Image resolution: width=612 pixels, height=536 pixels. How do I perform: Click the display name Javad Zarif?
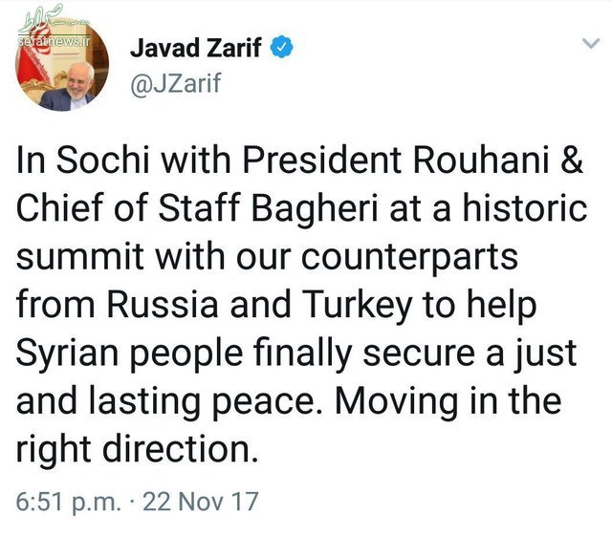(195, 48)
